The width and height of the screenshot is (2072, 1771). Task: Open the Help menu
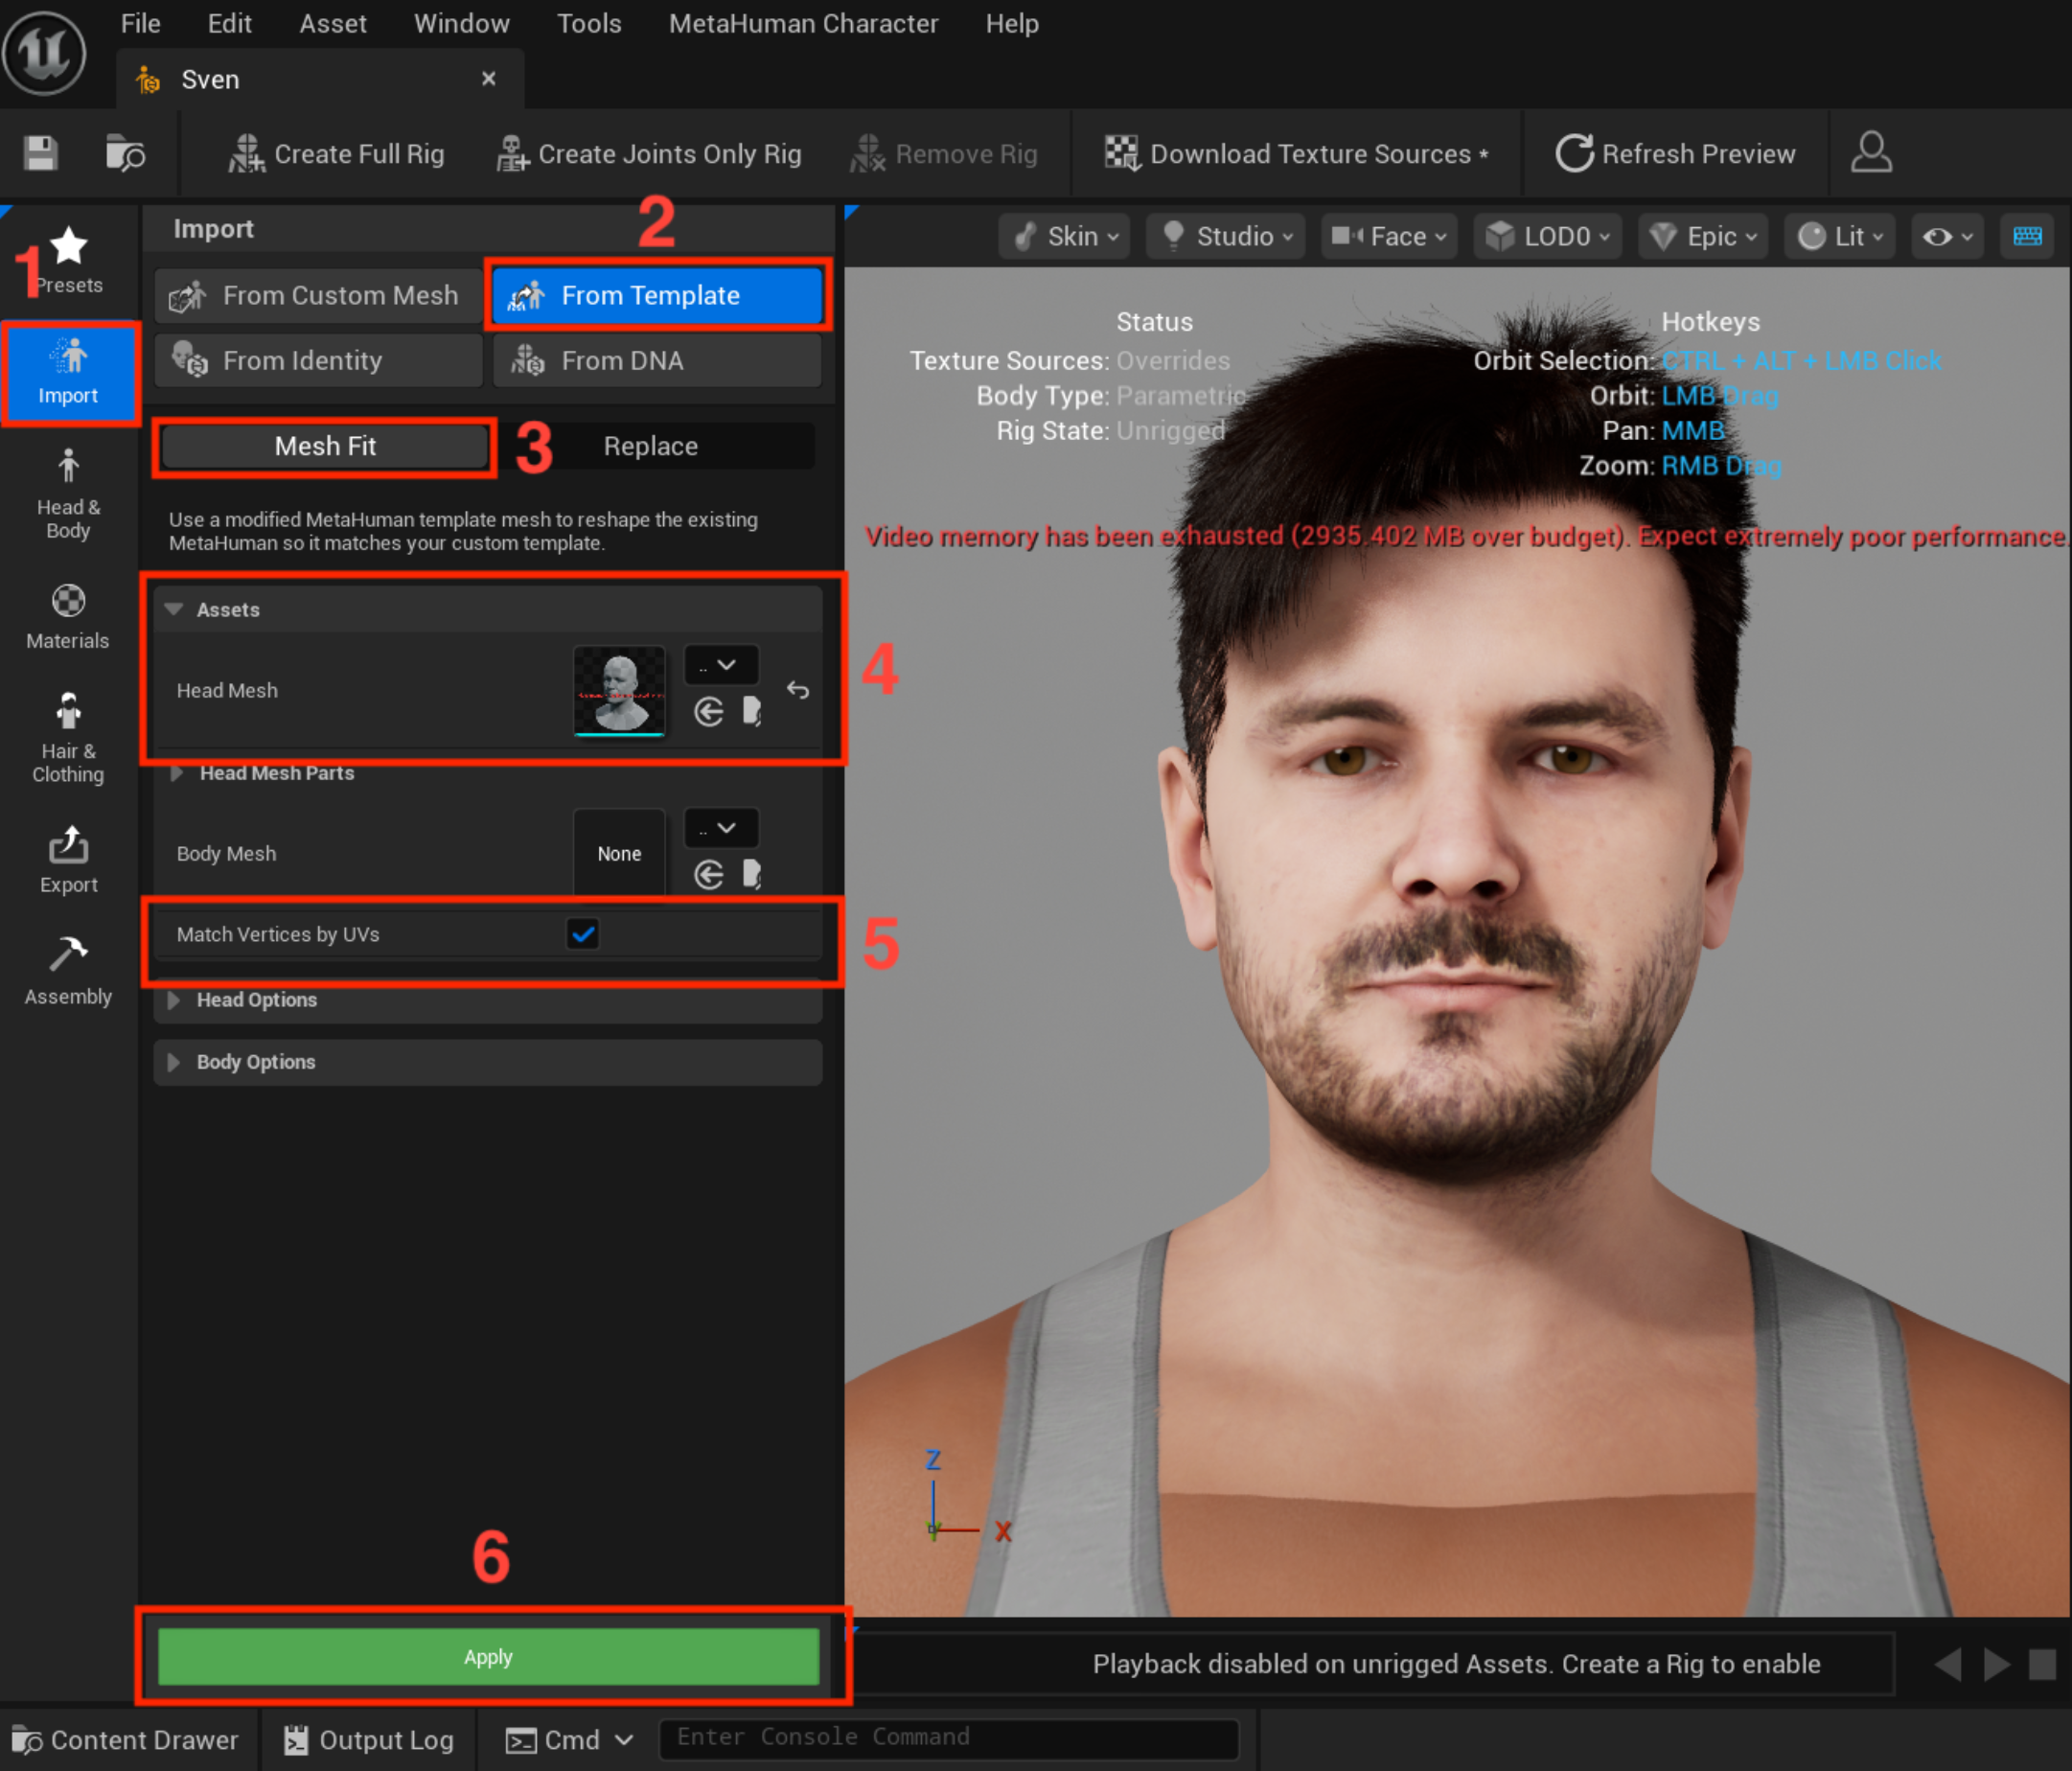click(1012, 23)
